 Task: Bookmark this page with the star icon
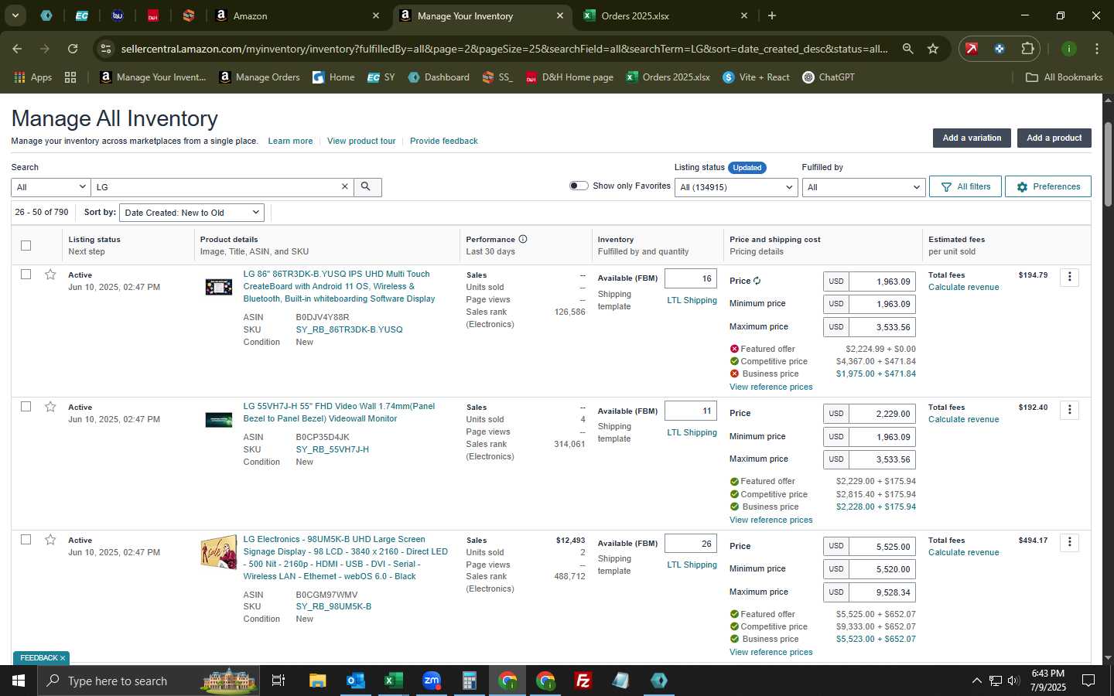(933, 49)
